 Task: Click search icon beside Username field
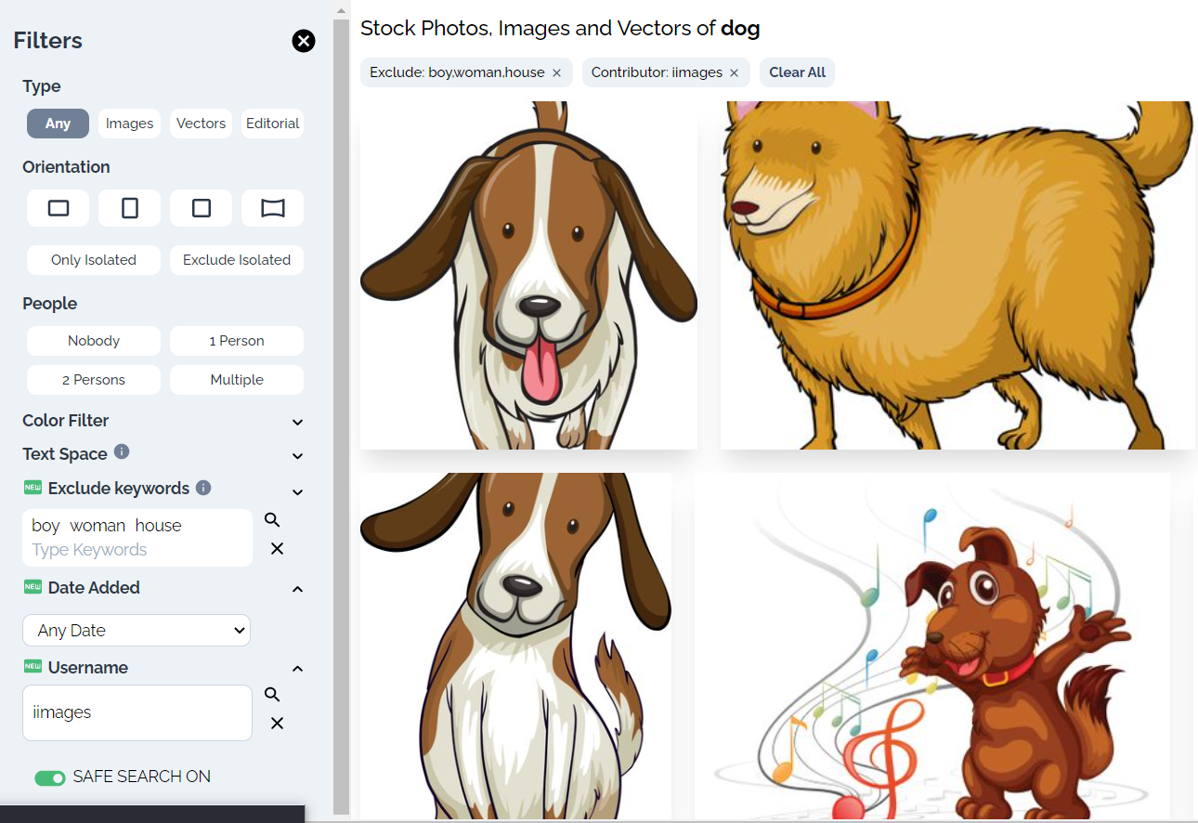point(272,695)
